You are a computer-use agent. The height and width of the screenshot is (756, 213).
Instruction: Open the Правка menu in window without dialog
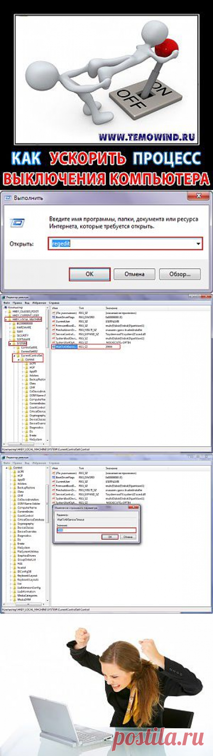(x=17, y=303)
